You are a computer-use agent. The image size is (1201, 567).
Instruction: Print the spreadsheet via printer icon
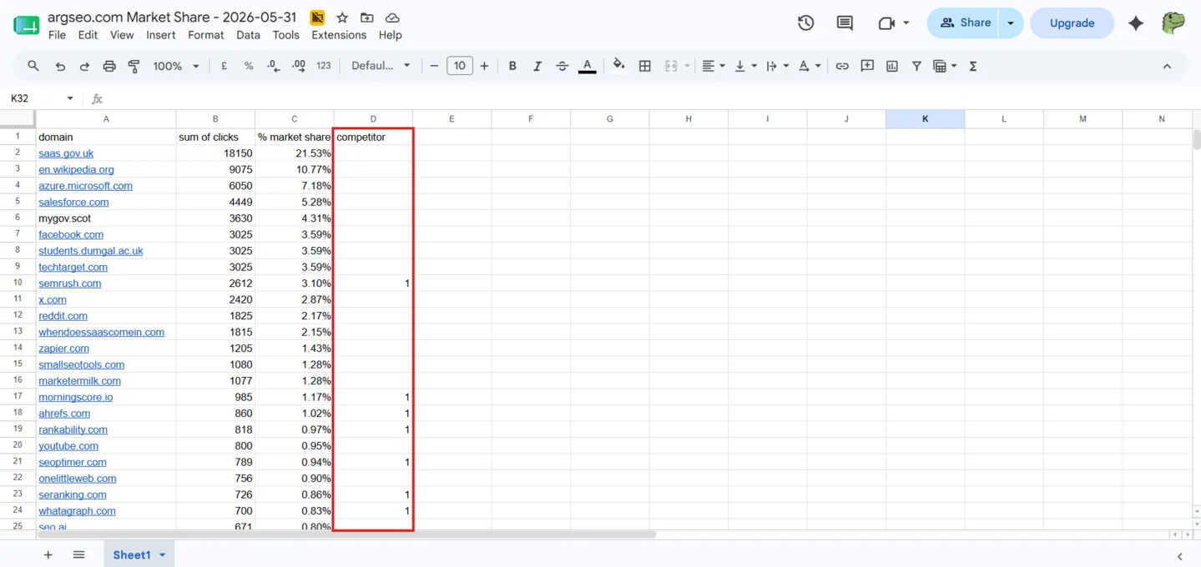pos(109,66)
